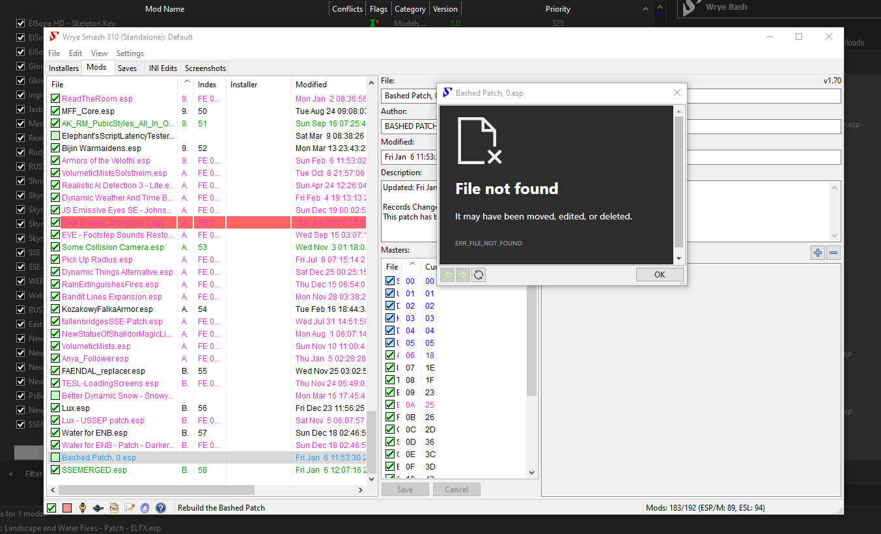Toggle the Lux.esp checkbox
881x534 pixels.
click(55, 408)
